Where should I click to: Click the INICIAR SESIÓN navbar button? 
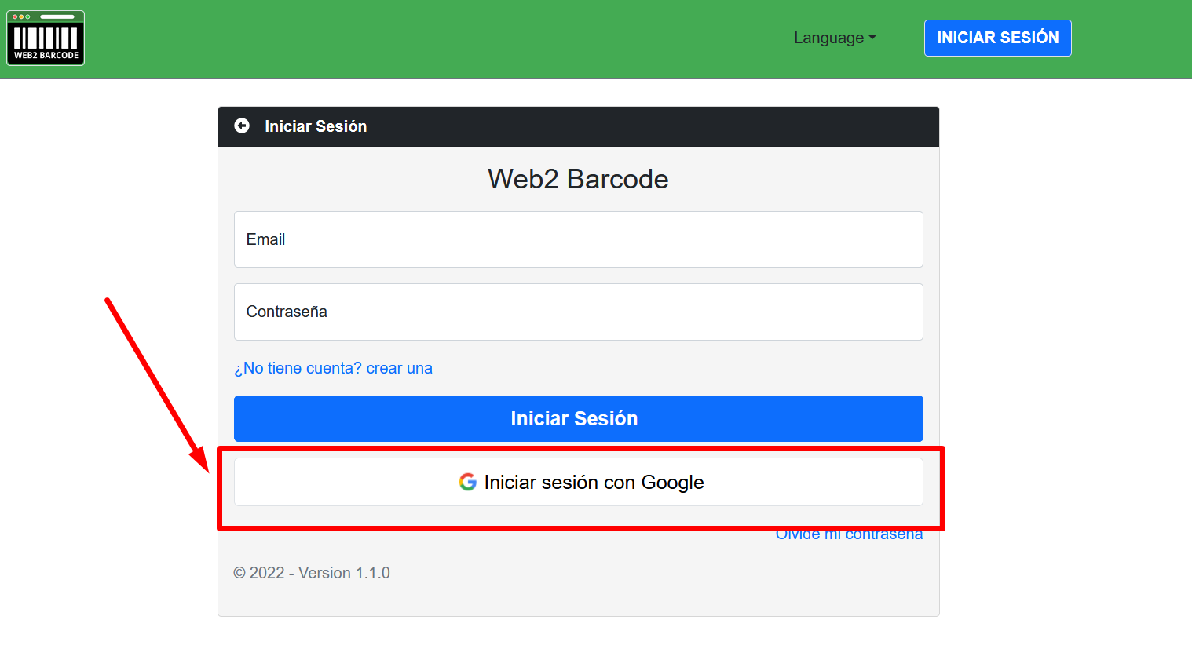click(x=997, y=38)
